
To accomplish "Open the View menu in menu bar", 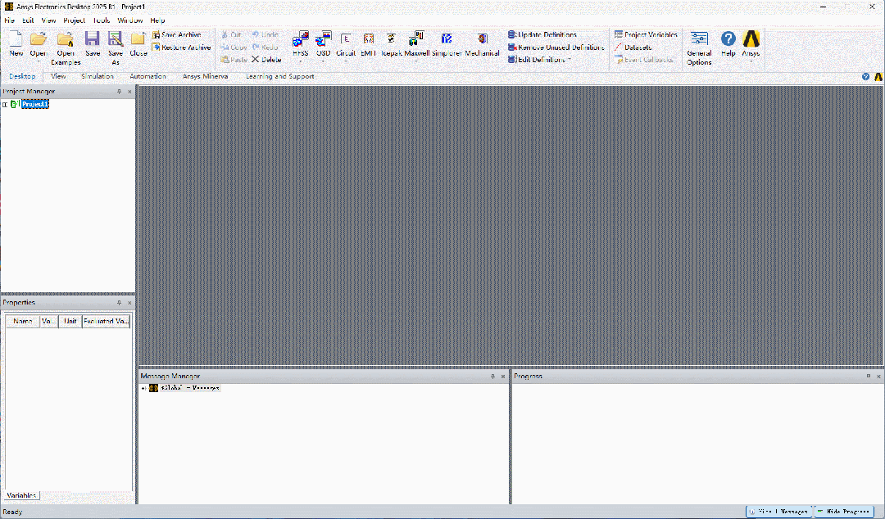I will pos(48,20).
